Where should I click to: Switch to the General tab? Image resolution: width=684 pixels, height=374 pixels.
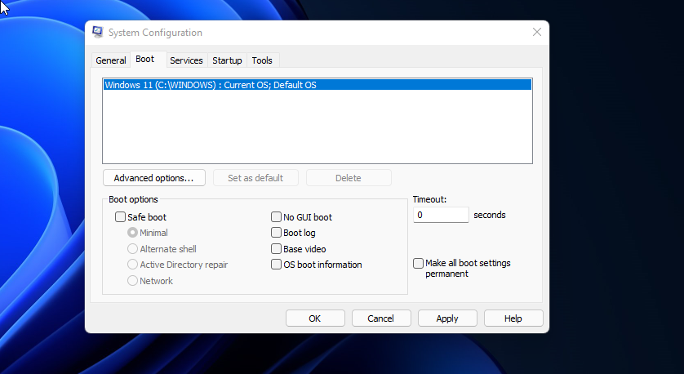click(x=111, y=60)
